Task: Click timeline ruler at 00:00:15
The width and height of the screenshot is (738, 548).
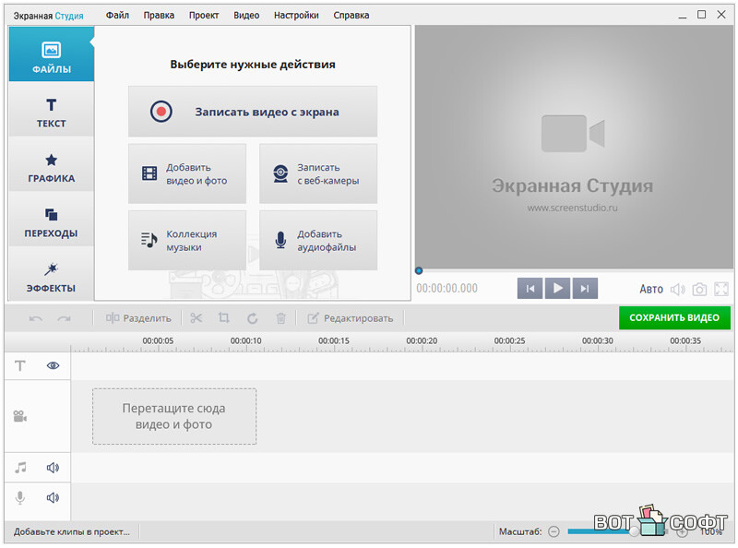Action: (333, 340)
